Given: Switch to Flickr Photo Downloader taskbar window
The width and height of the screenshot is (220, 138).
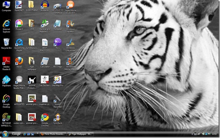Looking at the screenshot, I should pyautogui.click(x=53, y=134).
